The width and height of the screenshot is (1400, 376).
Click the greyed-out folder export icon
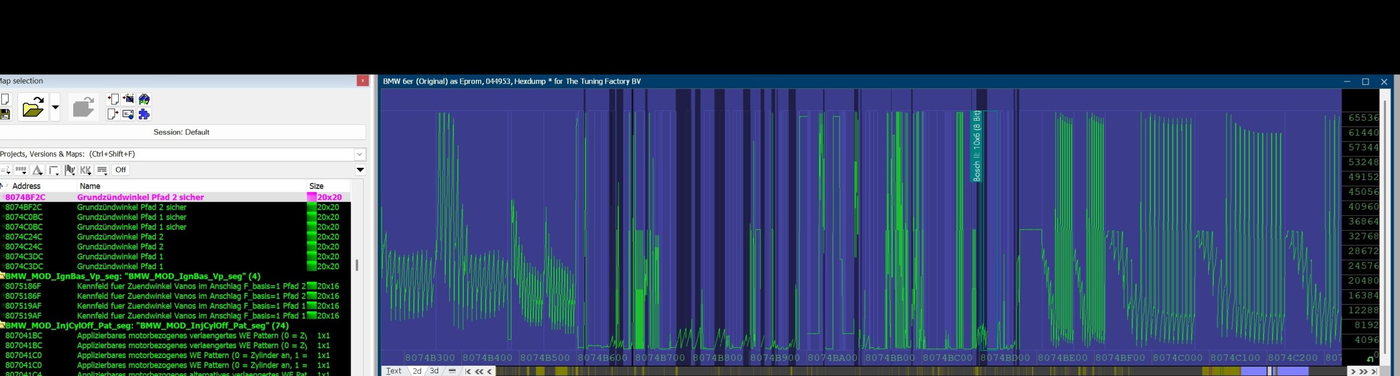[84, 107]
